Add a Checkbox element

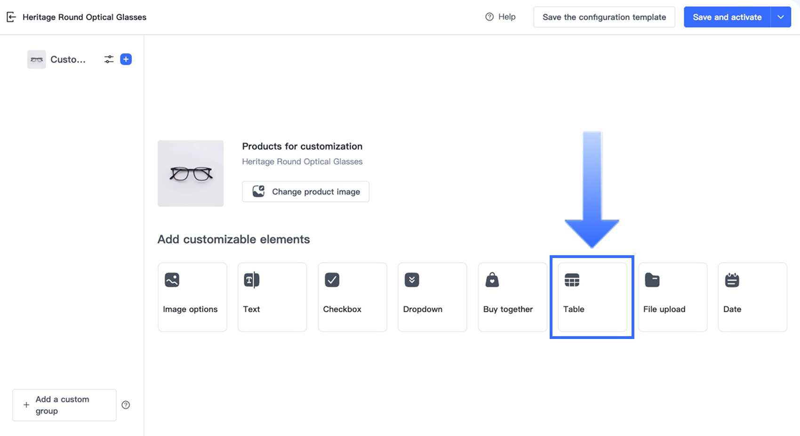tap(352, 297)
